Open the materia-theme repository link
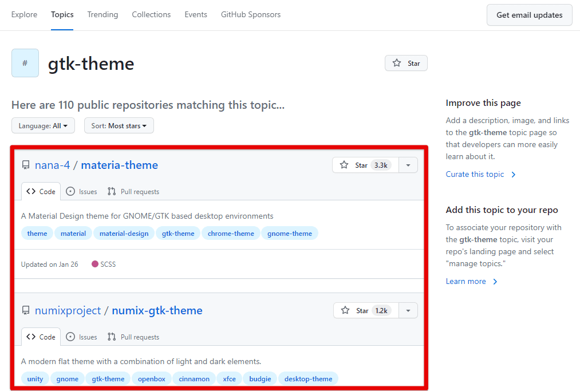 pyautogui.click(x=120, y=165)
